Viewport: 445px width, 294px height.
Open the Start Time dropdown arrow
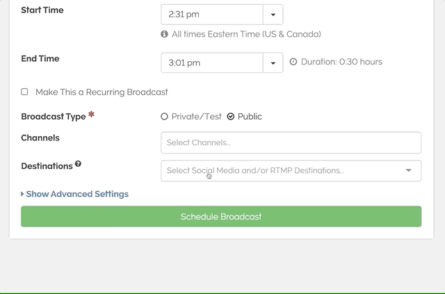[273, 14]
